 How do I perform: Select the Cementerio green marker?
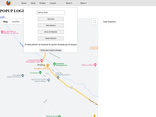(40, 73)
